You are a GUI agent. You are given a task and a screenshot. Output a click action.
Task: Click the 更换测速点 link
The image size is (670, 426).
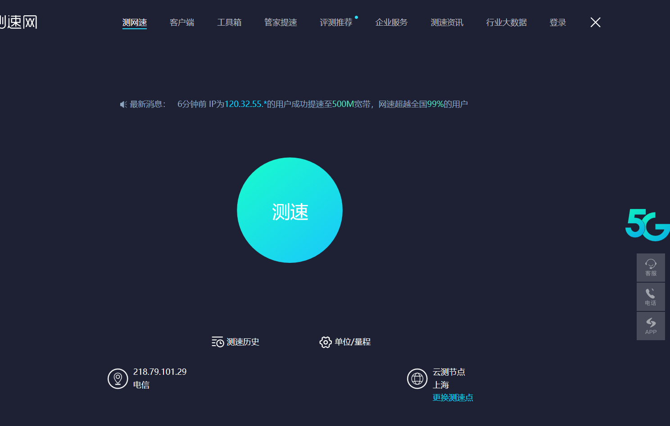[x=453, y=397]
